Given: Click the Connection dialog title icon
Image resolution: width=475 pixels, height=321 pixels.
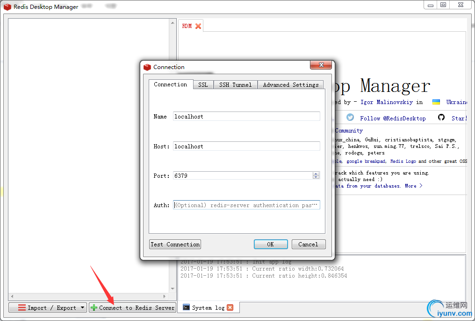Looking at the screenshot, I should (x=147, y=67).
